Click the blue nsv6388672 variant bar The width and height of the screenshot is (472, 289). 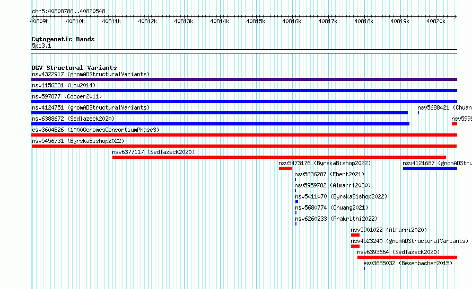click(220, 124)
